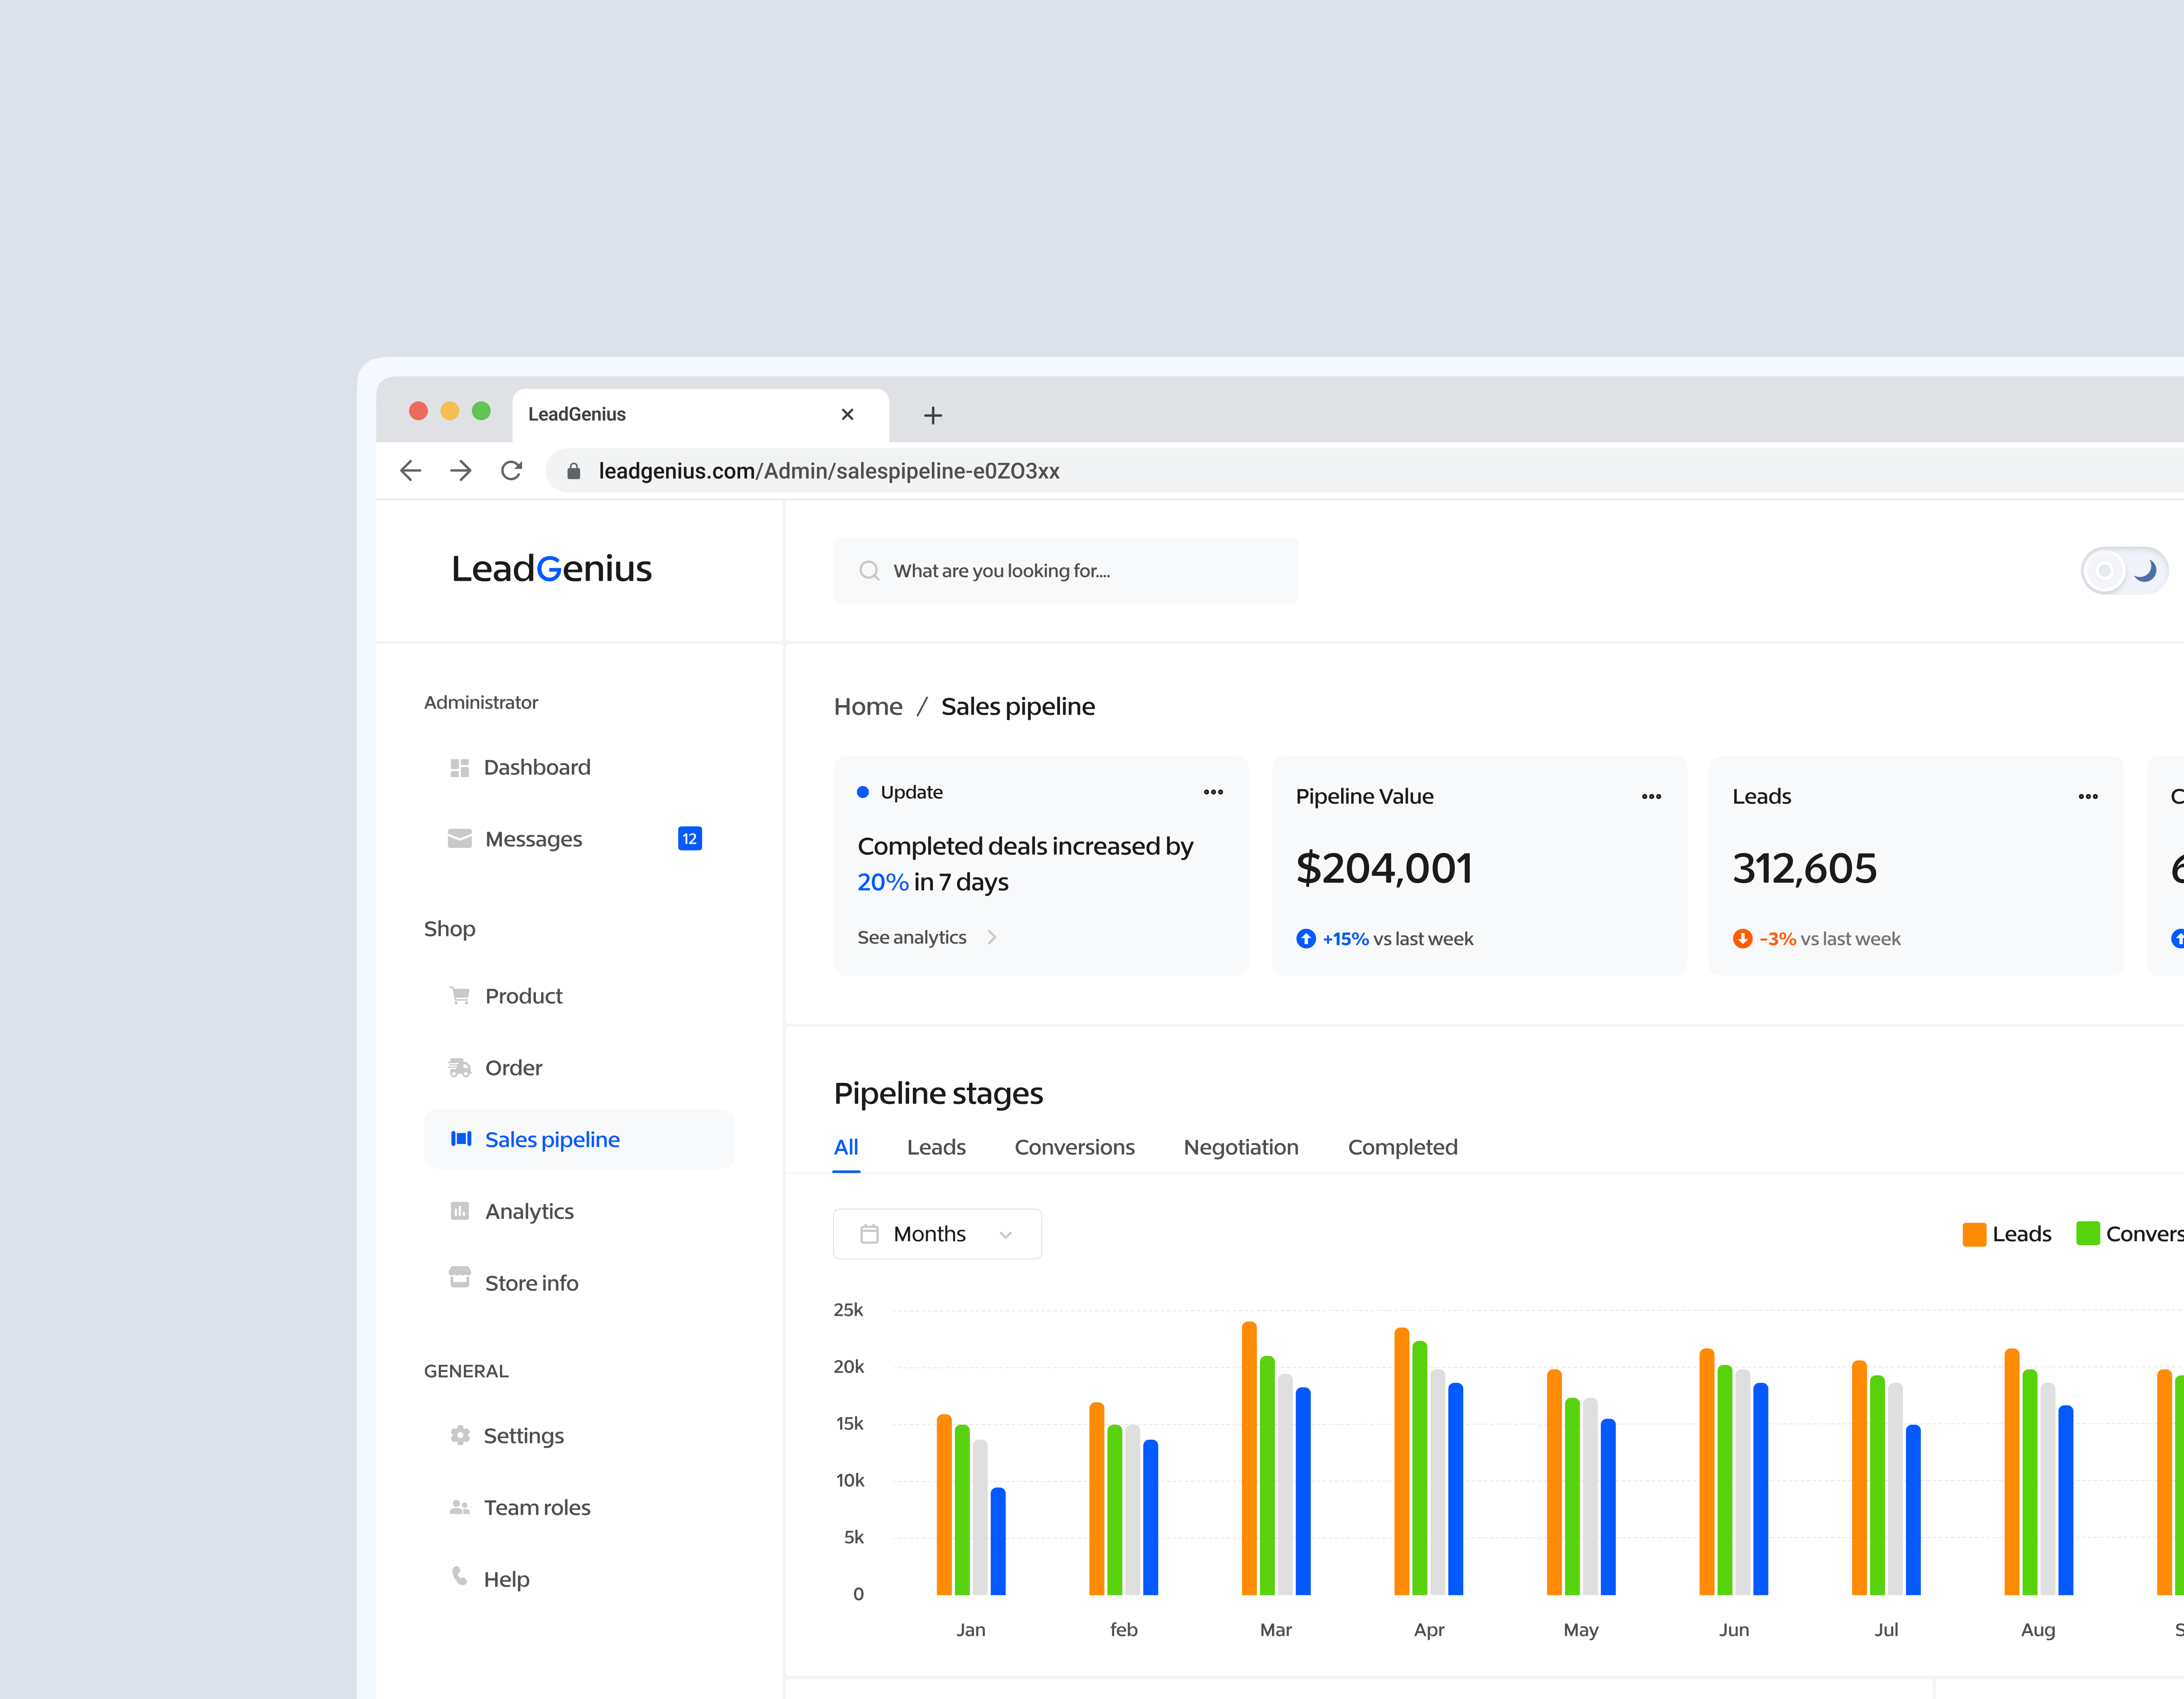Click the Team roles people icon
The image size is (2184, 1699).
[459, 1507]
